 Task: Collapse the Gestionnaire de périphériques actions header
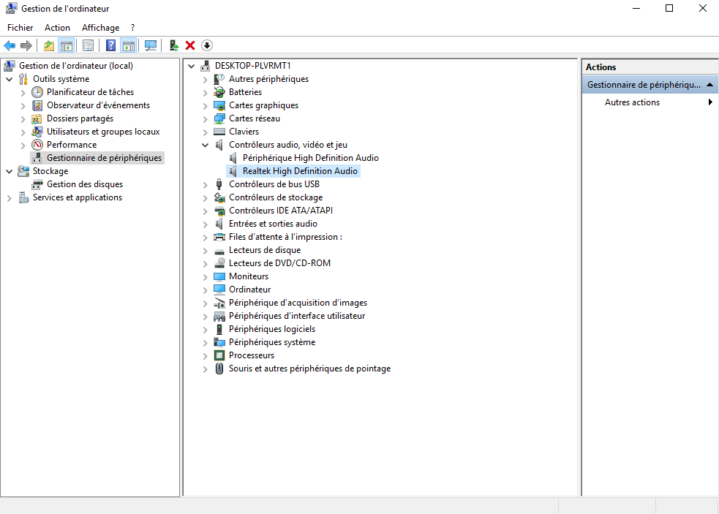[x=709, y=85]
